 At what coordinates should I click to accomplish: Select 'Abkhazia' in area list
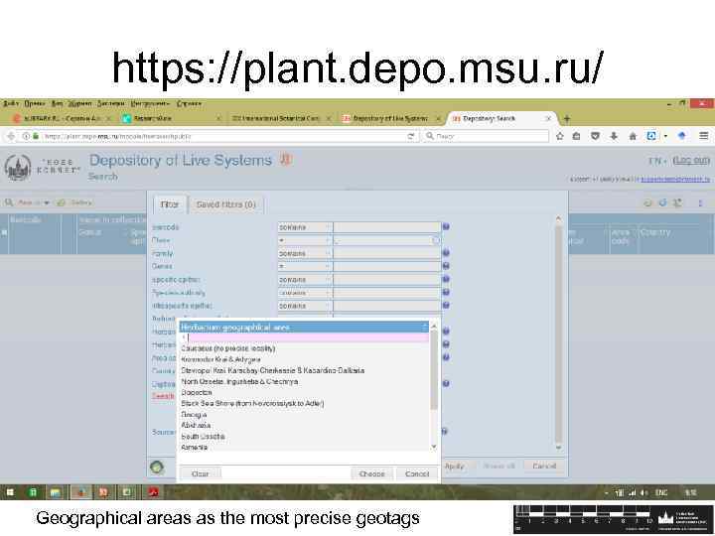tap(196, 425)
